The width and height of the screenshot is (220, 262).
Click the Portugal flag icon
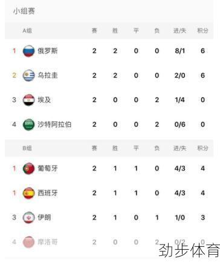(x=28, y=168)
